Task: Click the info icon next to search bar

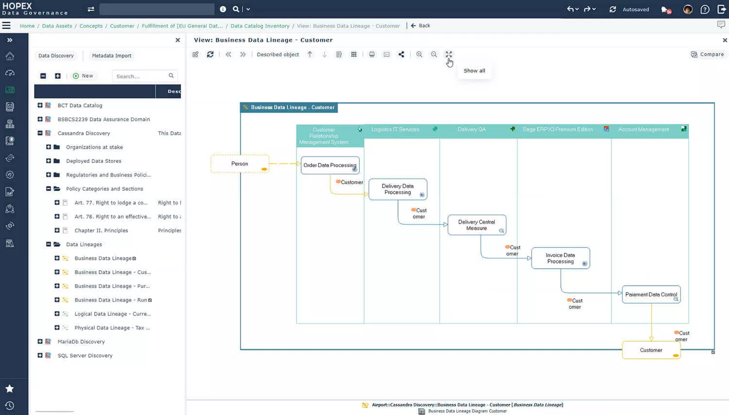Action: (223, 9)
